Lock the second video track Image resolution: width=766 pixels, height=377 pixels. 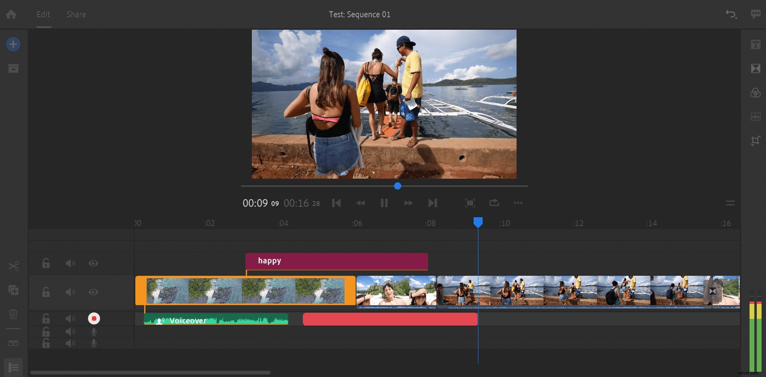coord(45,292)
